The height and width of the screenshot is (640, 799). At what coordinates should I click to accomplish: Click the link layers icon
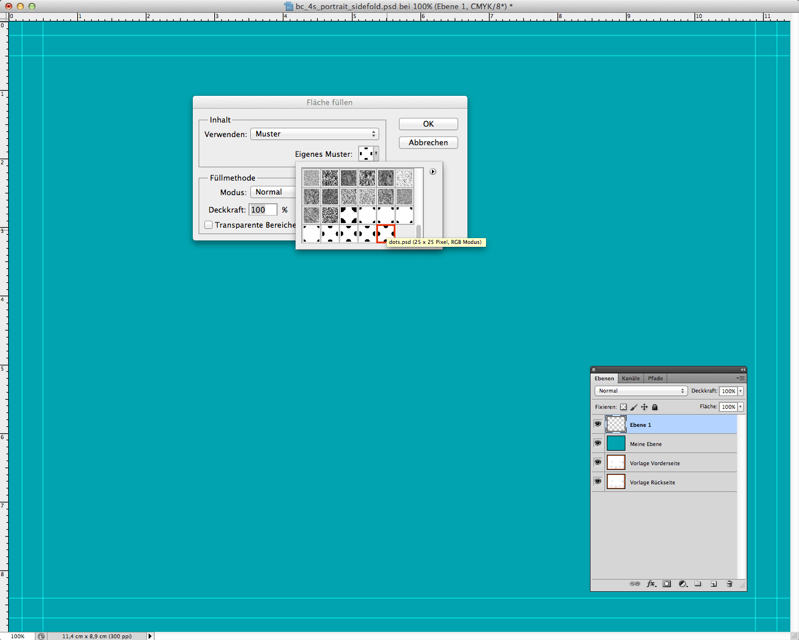pyautogui.click(x=635, y=584)
